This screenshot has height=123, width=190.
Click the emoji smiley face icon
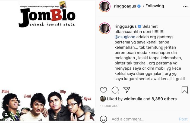click(x=103, y=119)
